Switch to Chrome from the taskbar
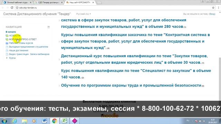 coord(55,121)
